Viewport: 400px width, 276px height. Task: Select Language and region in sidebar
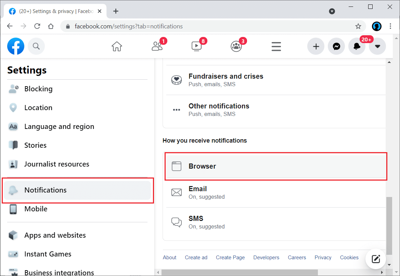pyautogui.click(x=59, y=127)
